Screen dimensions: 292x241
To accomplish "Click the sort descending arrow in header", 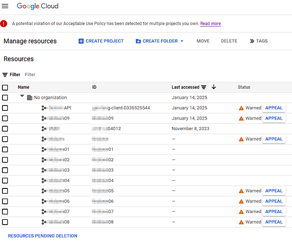I will coord(214,87).
